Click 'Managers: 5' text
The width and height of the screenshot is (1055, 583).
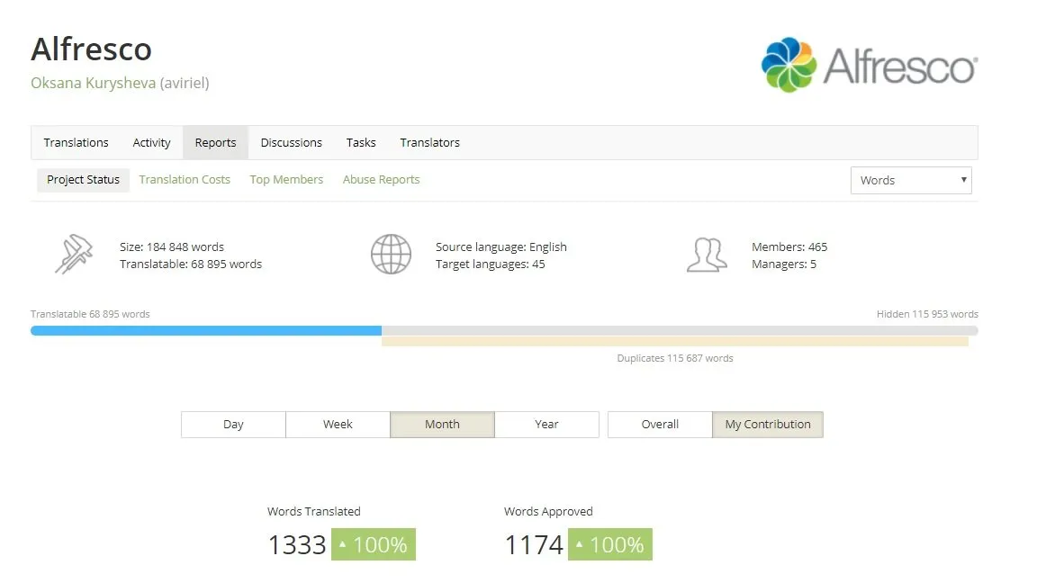click(784, 265)
